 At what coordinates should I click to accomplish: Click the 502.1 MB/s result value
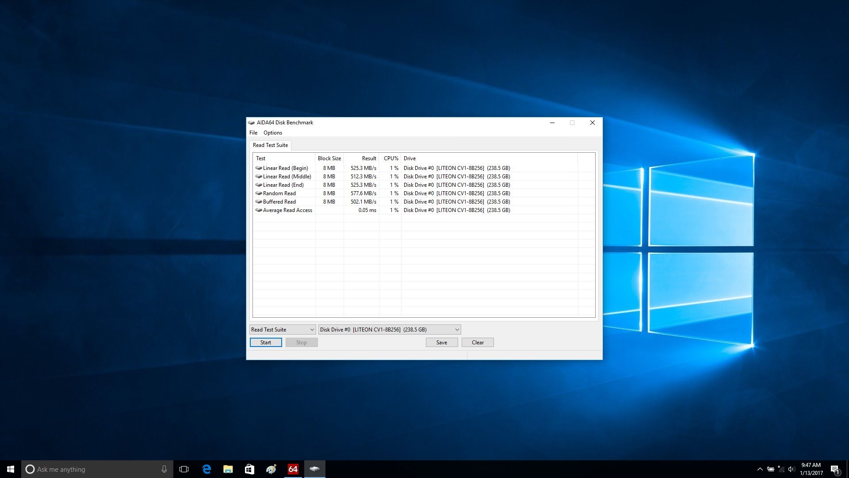click(x=363, y=202)
